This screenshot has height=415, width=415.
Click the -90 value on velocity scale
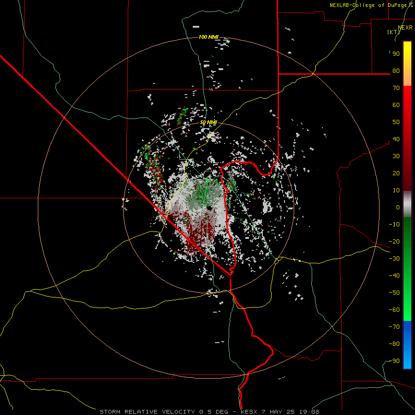click(394, 361)
